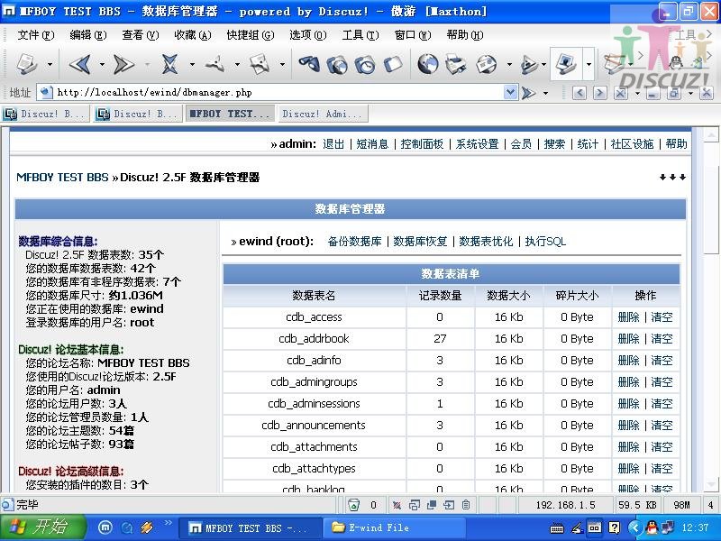
Task: Open dropdown arrow beside mail icon
Action: click(509, 64)
